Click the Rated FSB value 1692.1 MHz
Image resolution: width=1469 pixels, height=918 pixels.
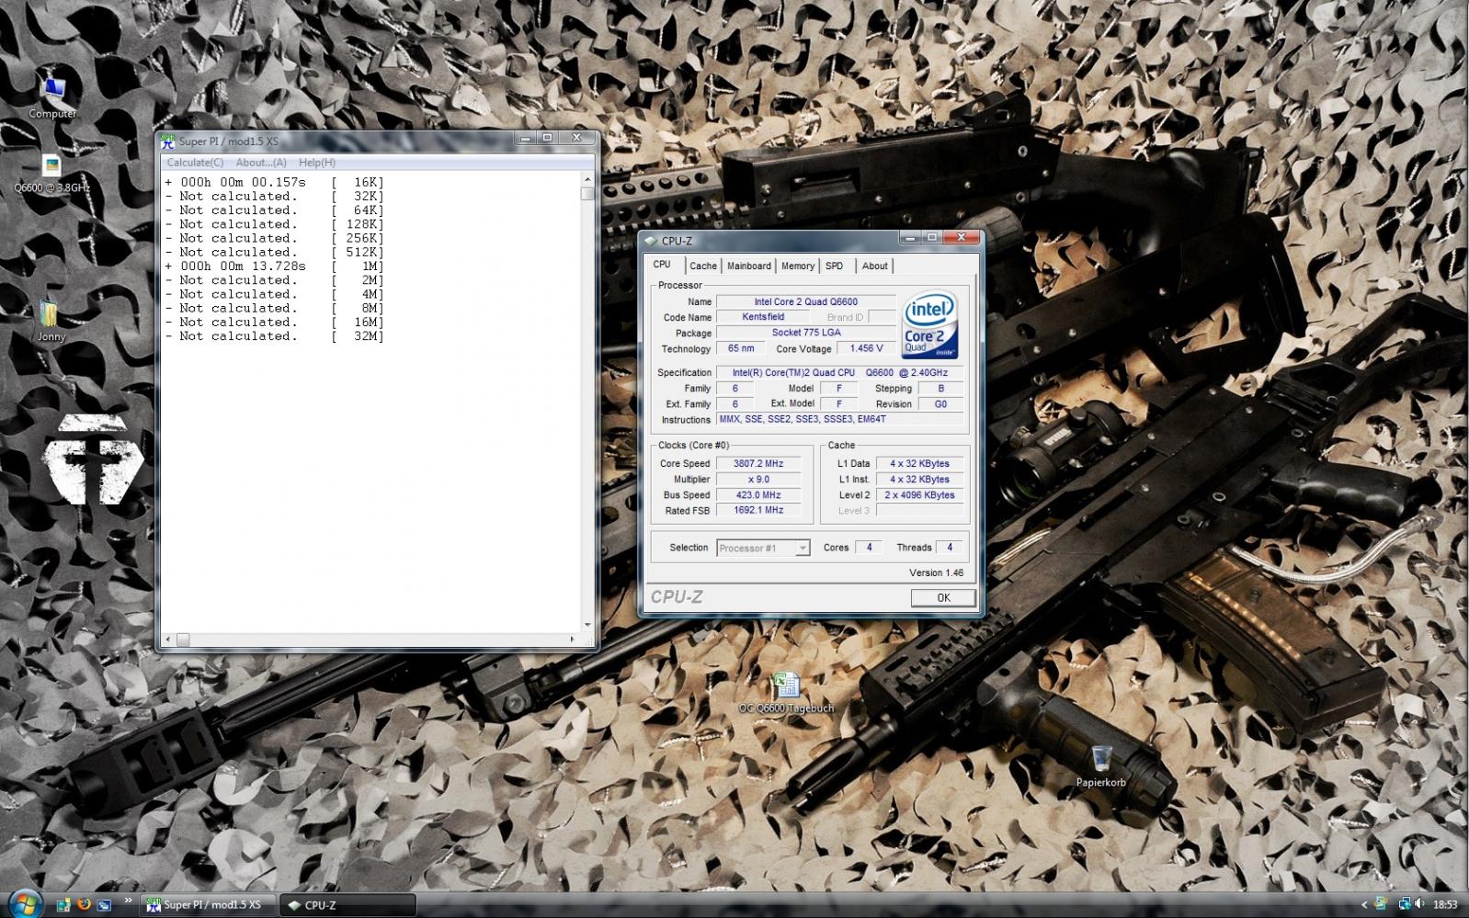pos(758,511)
